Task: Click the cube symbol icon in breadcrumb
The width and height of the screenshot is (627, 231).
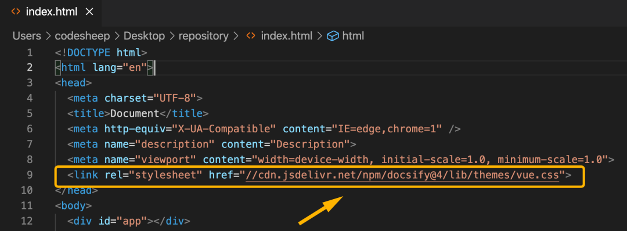Action: tap(333, 37)
